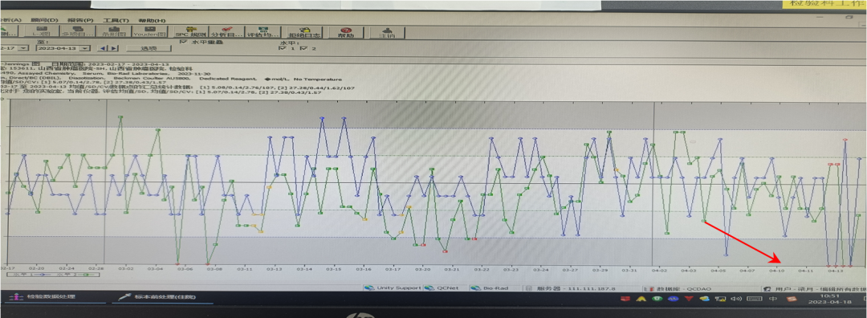This screenshot has width=867, height=318.
Task: Open the 报告(P) menu
Action: pyautogui.click(x=81, y=20)
